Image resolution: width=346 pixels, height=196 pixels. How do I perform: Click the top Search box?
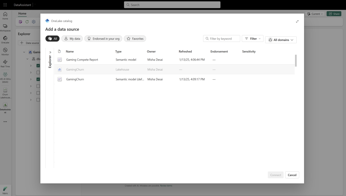tap(172, 5)
